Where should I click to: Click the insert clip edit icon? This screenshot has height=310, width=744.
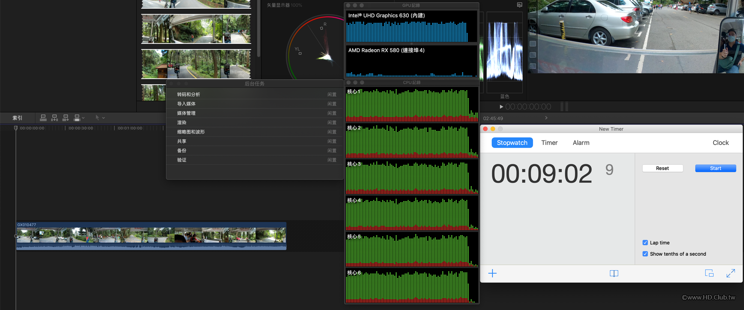click(54, 118)
